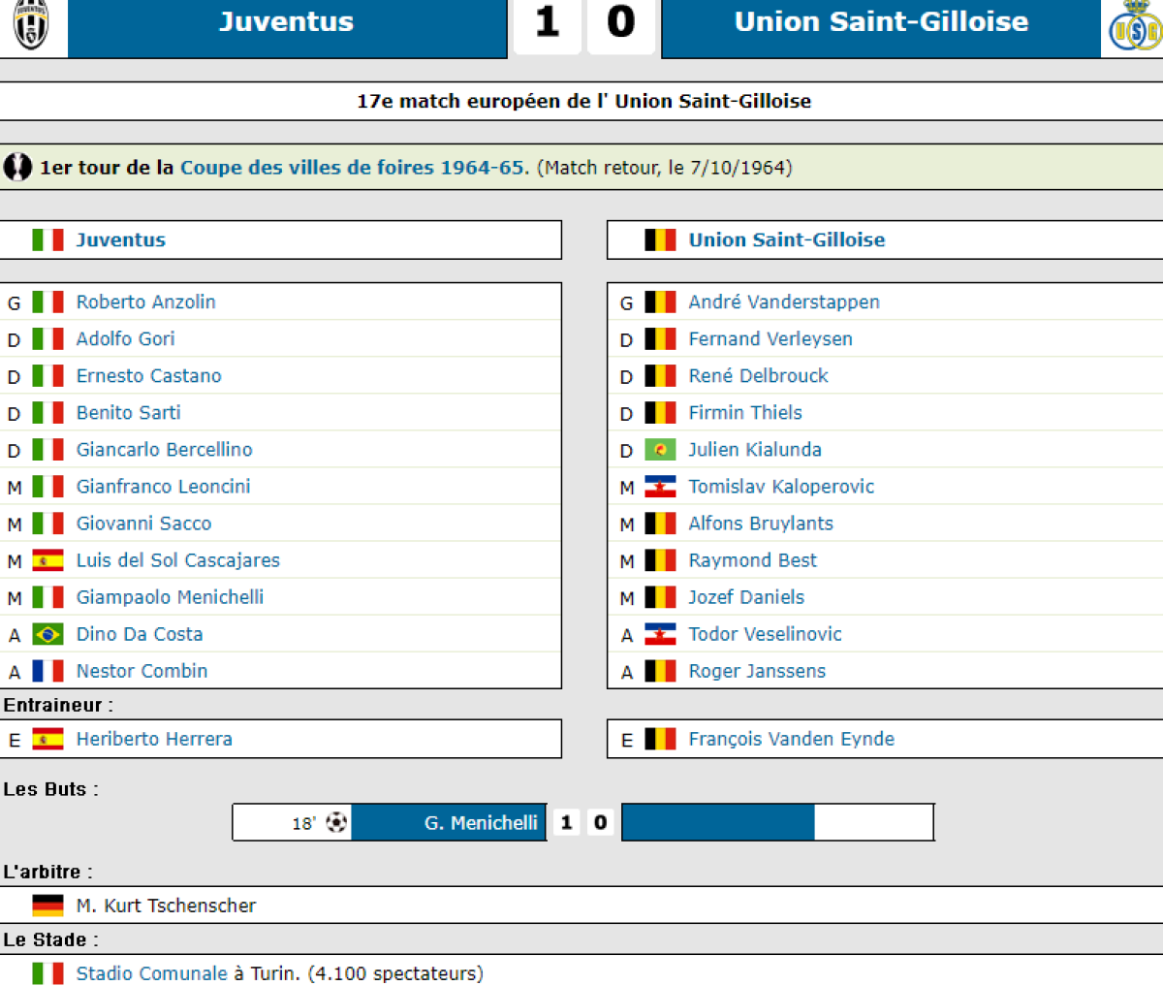Image resolution: width=1163 pixels, height=986 pixels.
Task: Open Luis del Sol Cascajares profile
Action: tap(177, 560)
